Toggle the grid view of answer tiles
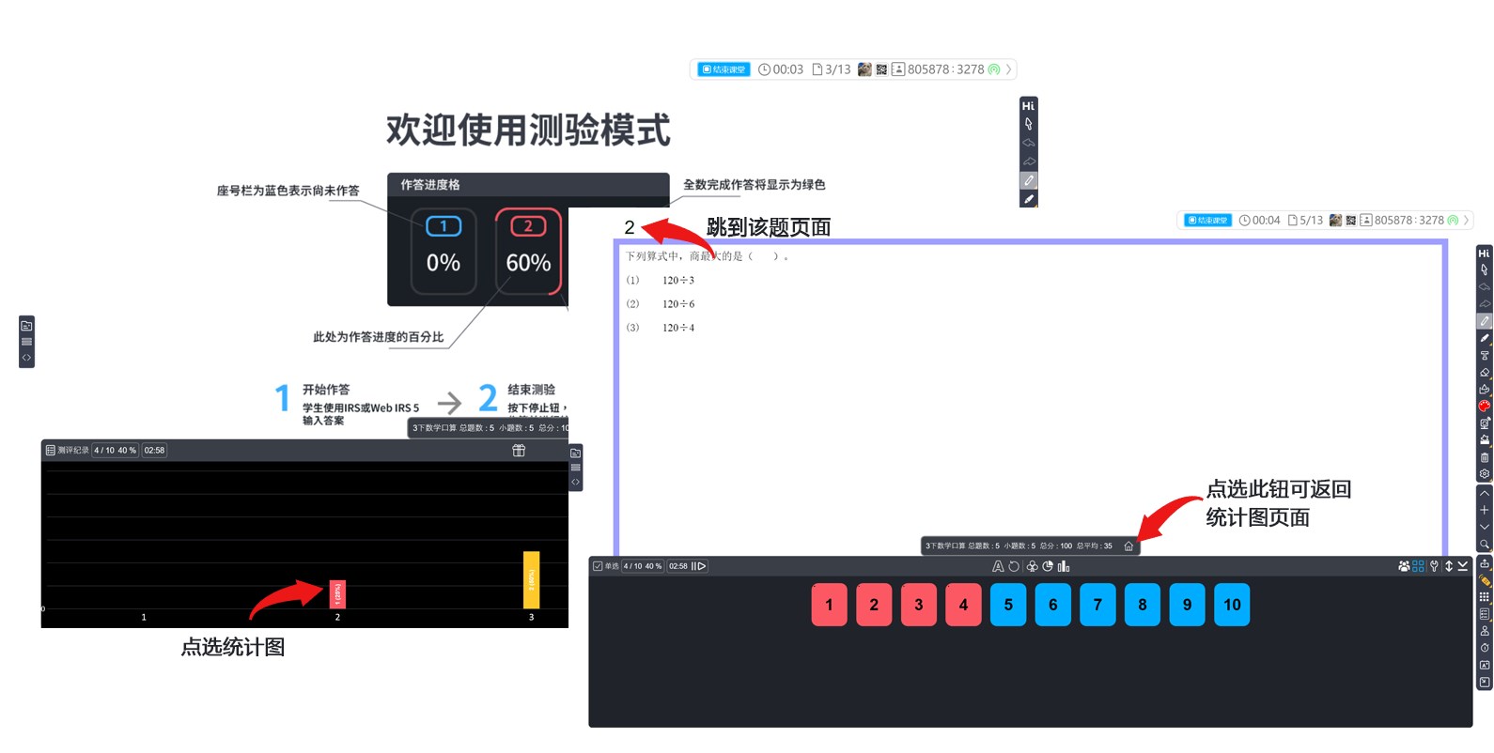Viewport: 1494px width, 753px height. click(x=1419, y=566)
